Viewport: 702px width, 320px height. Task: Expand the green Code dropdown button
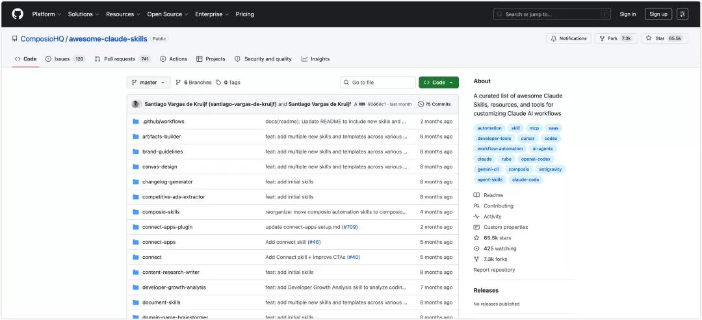click(439, 83)
